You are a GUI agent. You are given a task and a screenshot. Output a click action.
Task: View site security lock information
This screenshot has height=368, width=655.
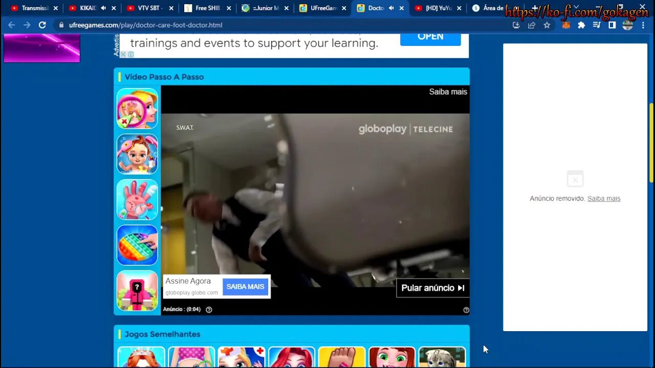tap(61, 25)
